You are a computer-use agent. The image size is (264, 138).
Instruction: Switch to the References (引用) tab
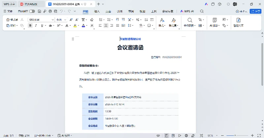[119, 11]
